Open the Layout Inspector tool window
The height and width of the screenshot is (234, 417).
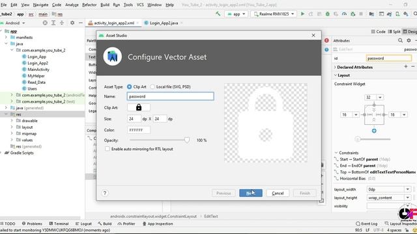click(x=401, y=224)
